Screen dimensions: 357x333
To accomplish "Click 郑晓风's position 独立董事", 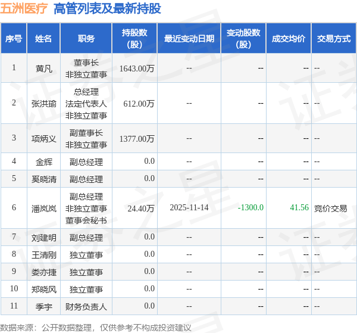I will click(86, 290).
